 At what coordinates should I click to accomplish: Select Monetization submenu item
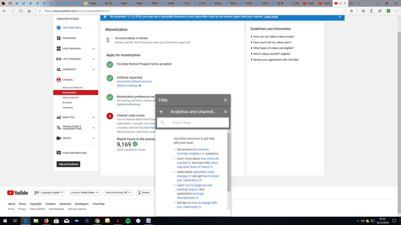click(x=76, y=93)
